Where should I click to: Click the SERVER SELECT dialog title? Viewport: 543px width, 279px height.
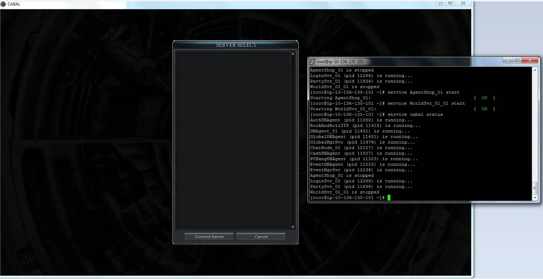click(236, 45)
